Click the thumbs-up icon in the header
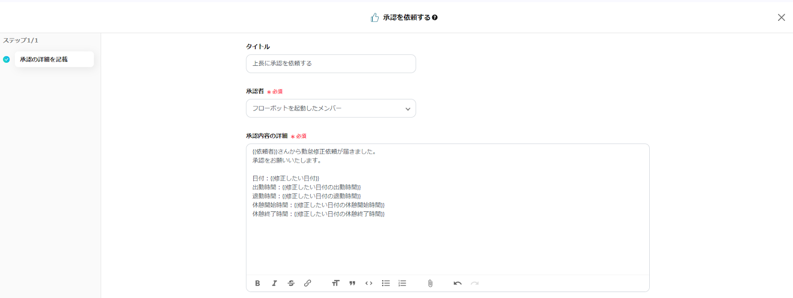The height and width of the screenshot is (298, 793). click(x=375, y=17)
